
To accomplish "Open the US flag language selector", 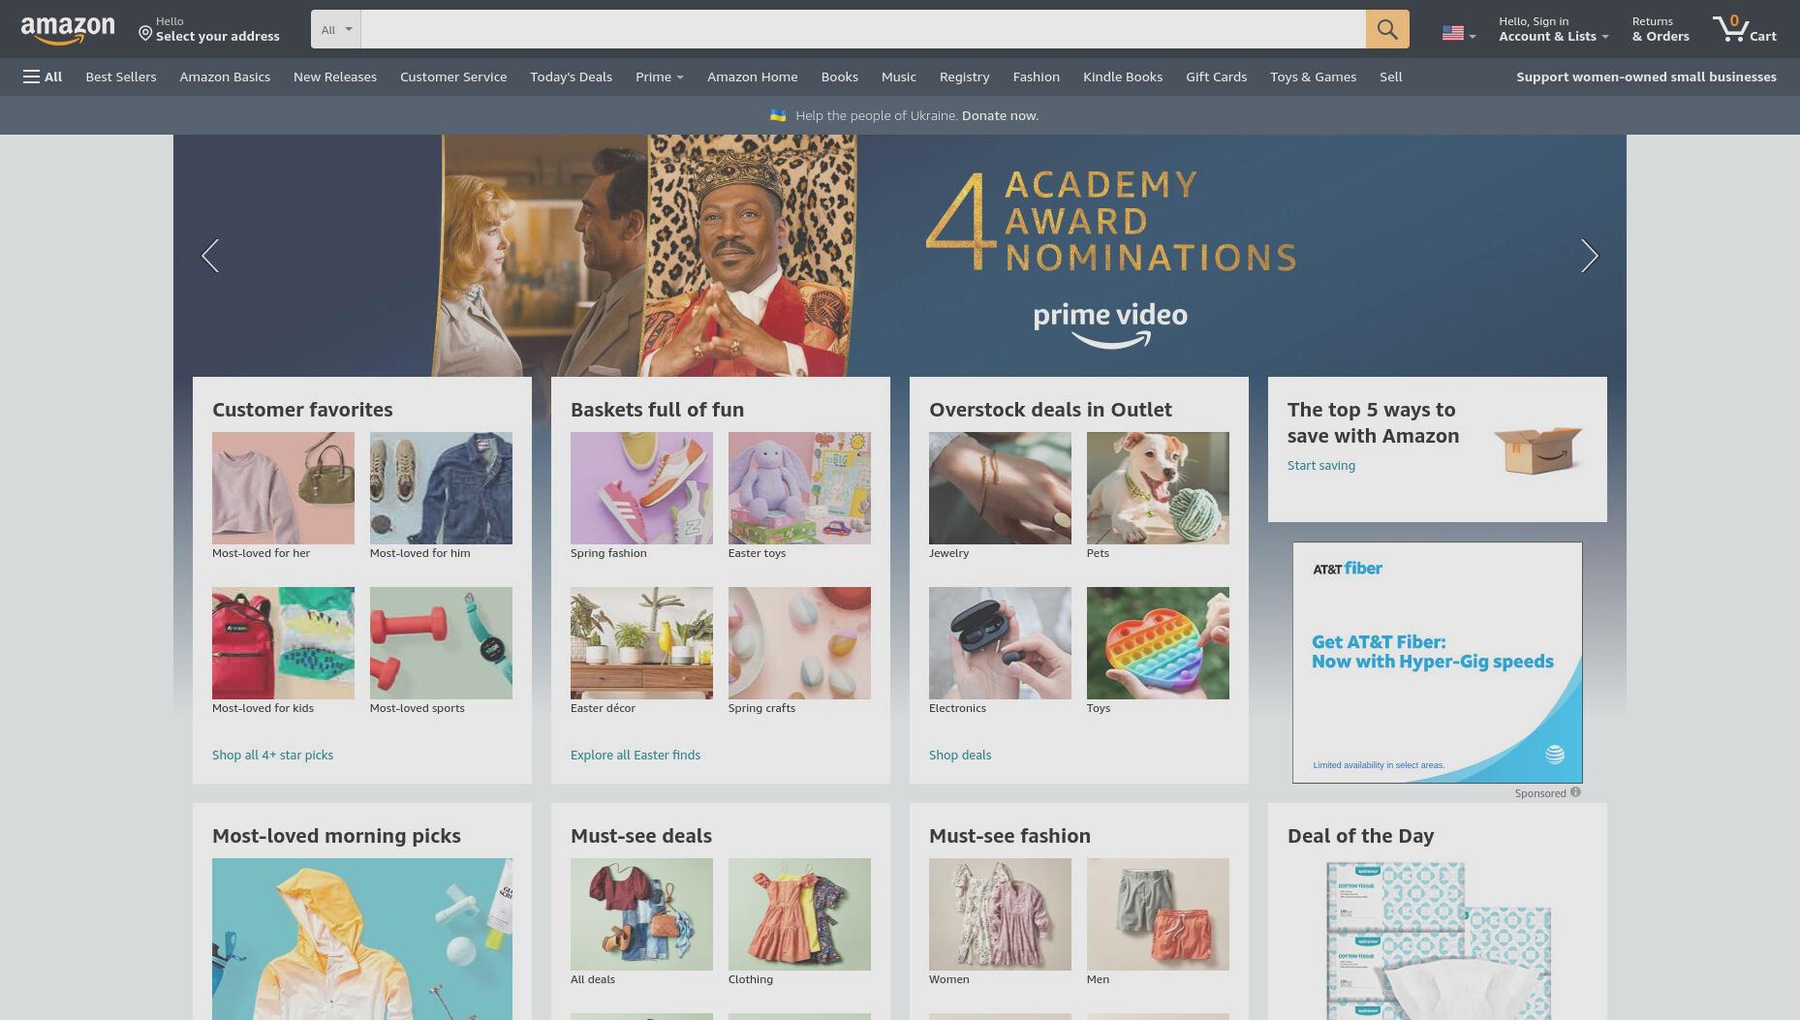I will tap(1459, 34).
